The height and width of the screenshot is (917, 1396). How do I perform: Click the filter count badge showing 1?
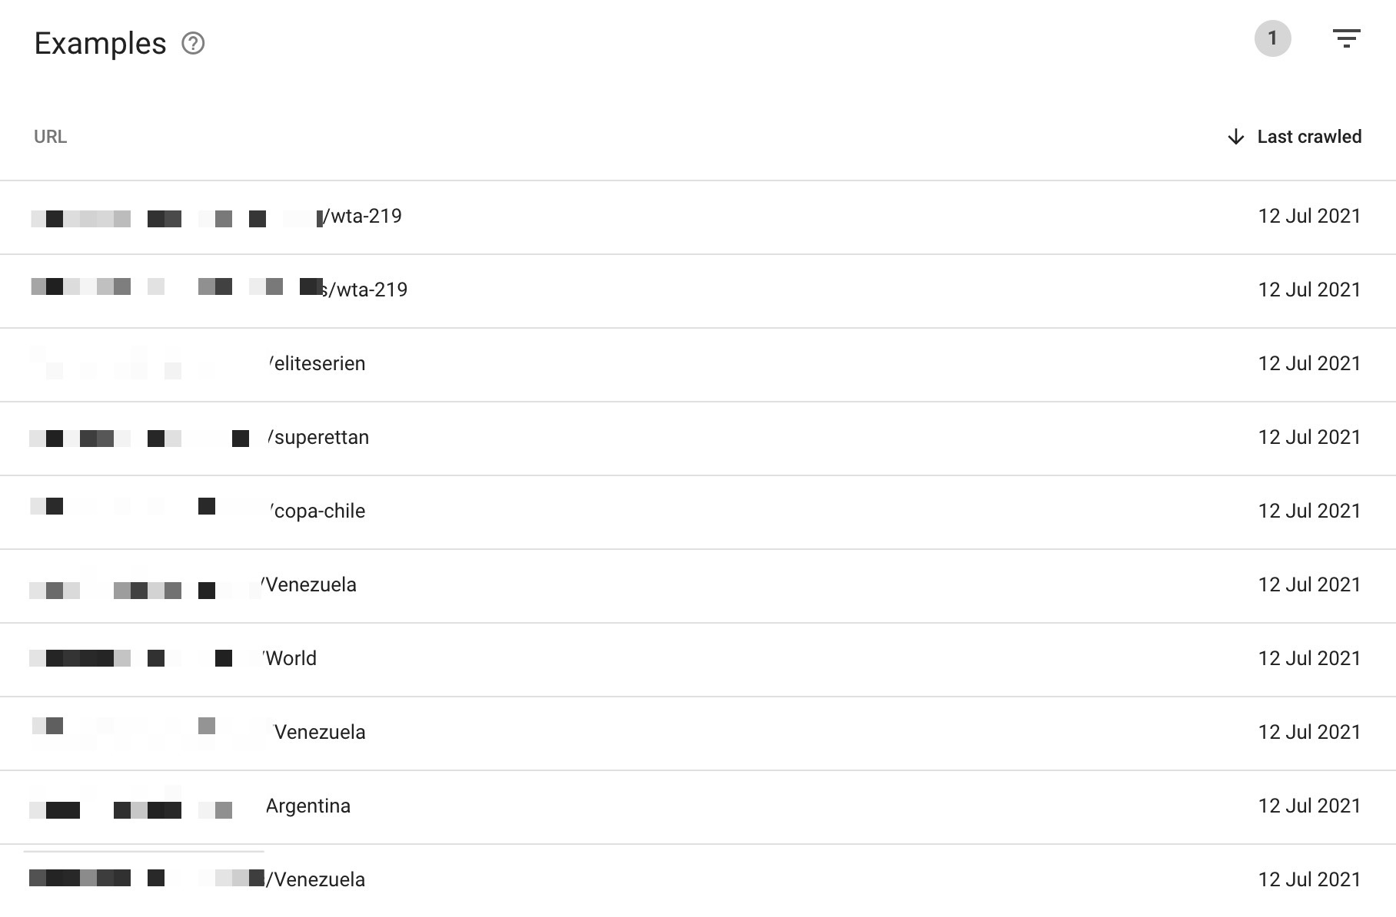tap(1272, 38)
